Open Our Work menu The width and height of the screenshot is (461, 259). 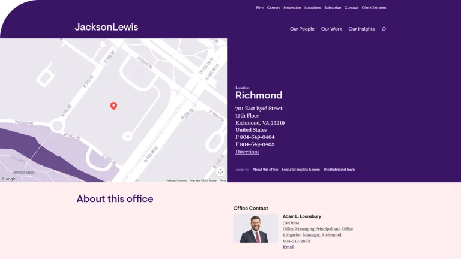click(x=331, y=29)
